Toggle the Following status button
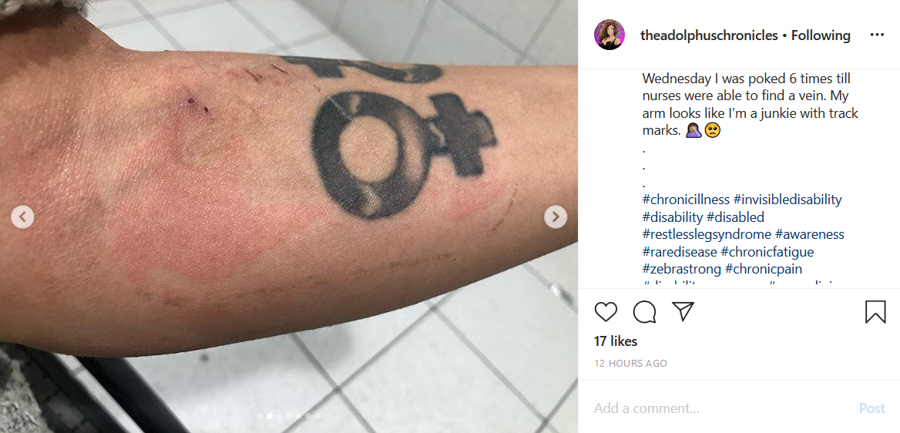The image size is (900, 433). coord(821,35)
